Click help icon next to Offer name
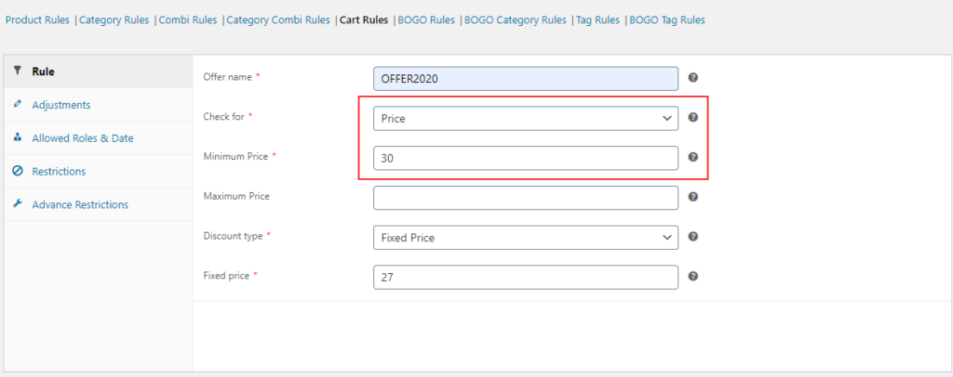Image resolution: width=953 pixels, height=377 pixels. [693, 78]
